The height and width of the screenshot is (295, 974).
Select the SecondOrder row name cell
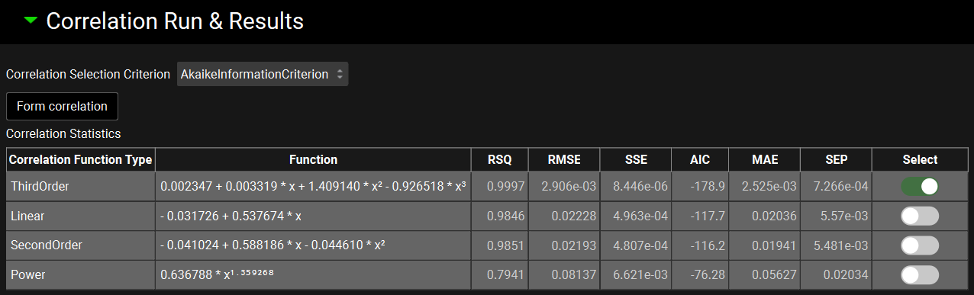tap(80, 245)
